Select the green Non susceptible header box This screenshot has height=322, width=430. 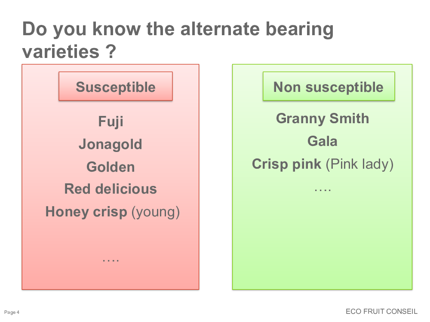pos(329,86)
